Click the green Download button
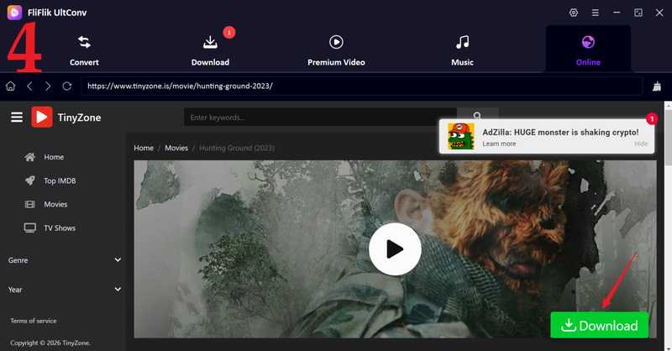The height and width of the screenshot is (351, 672). point(599,325)
